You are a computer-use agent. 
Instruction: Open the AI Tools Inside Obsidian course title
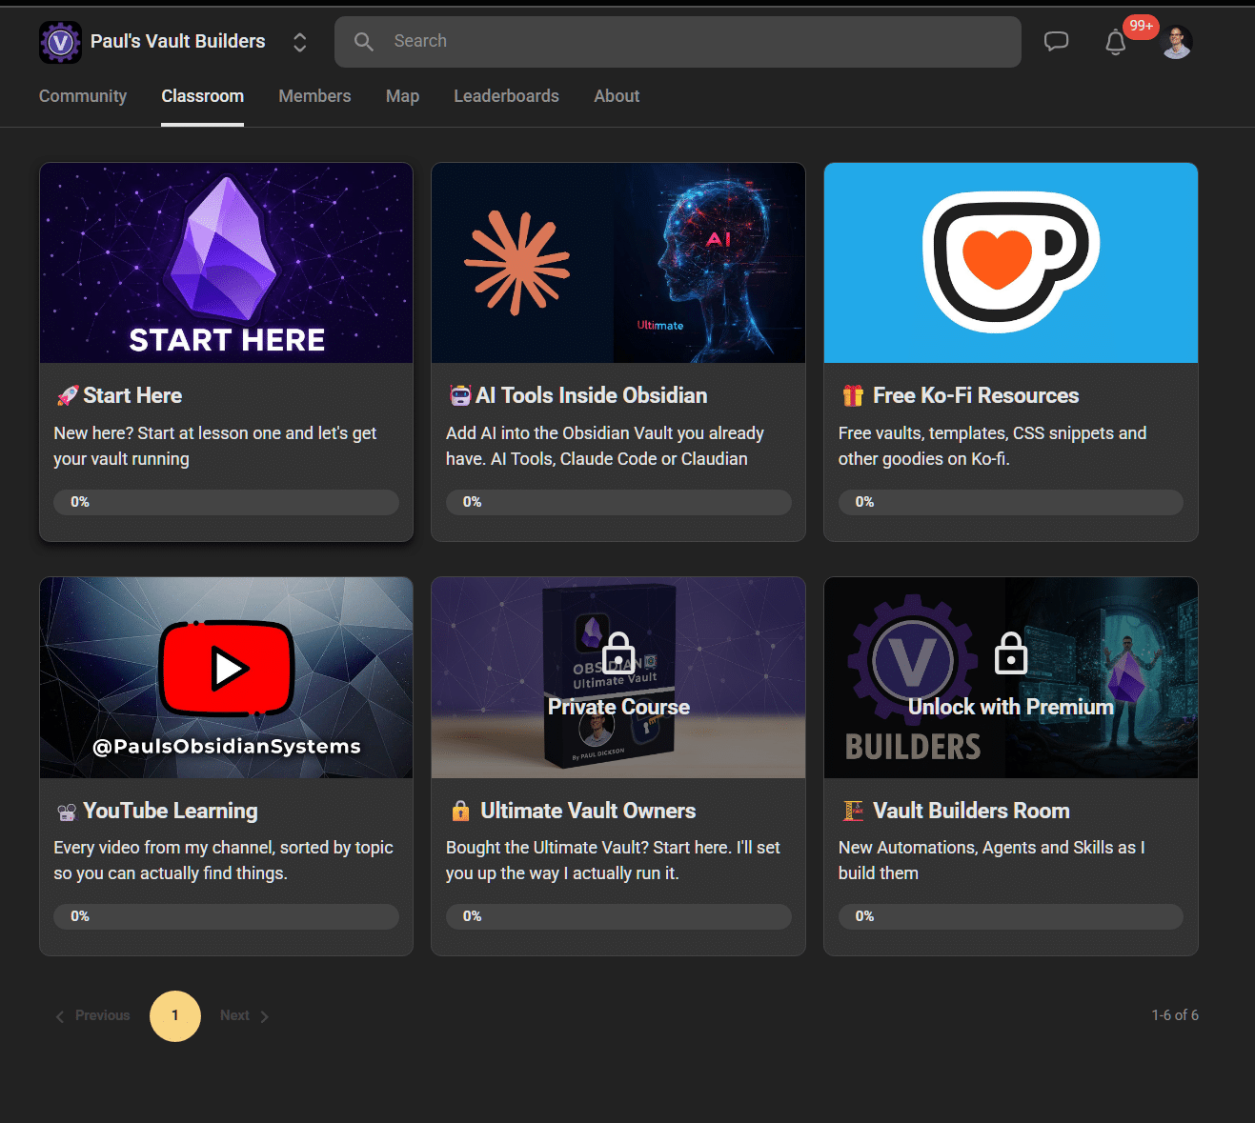click(592, 395)
